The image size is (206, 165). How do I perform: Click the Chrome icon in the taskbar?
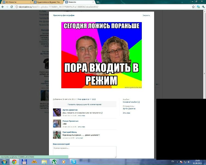pos(14,161)
